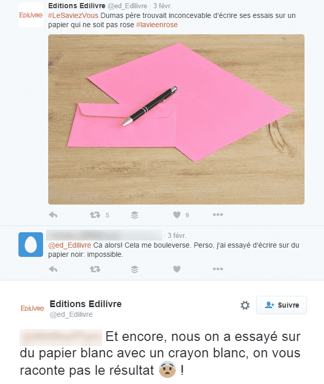Open the Edilivre logo avatar on first tweet
Screen dimensions: 324x384
click(x=31, y=15)
